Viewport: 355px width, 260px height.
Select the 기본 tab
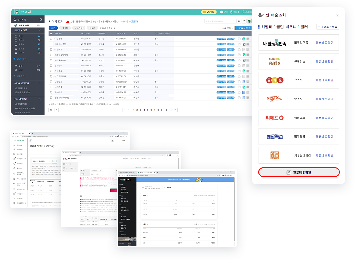point(53,28)
